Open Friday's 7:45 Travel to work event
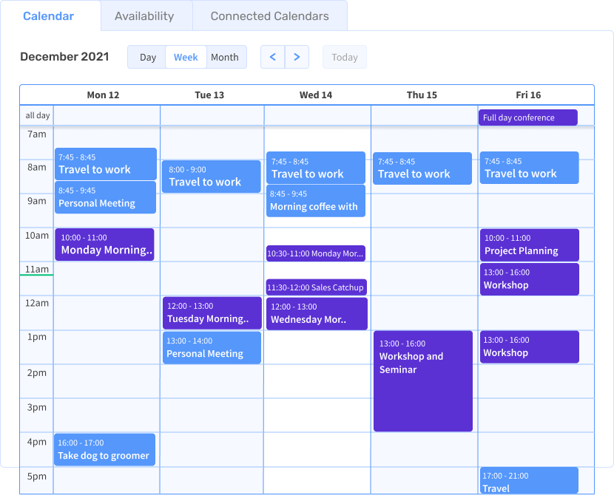 pos(530,168)
